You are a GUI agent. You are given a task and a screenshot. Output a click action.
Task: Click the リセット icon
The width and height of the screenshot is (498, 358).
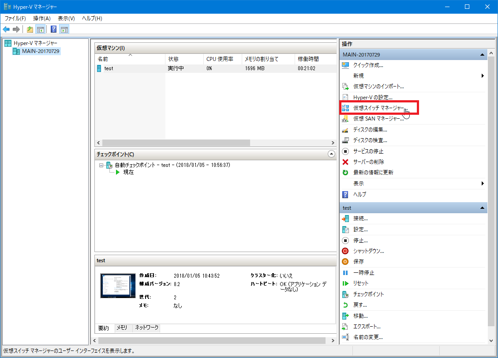pos(345,283)
